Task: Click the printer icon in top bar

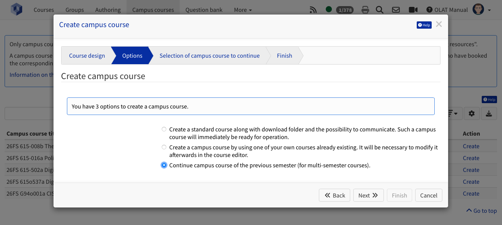Action: 365,10
